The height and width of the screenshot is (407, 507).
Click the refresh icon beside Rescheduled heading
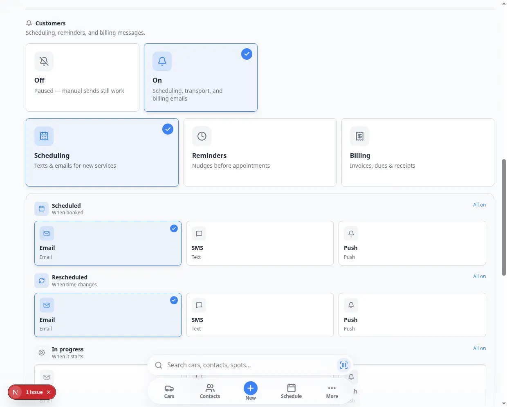42,281
